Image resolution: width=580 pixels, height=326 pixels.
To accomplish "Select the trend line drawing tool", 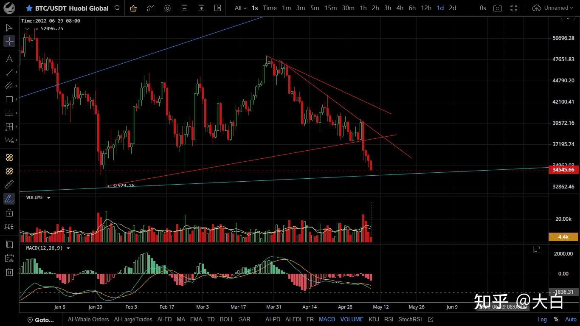I will click(x=9, y=72).
